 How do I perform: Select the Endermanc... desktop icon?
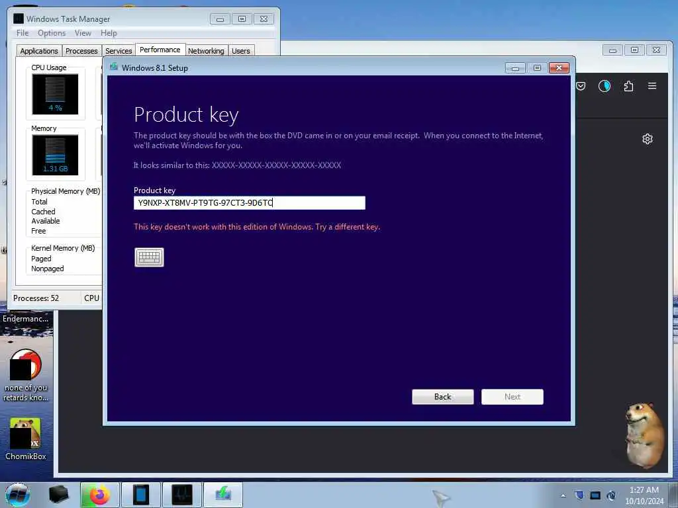26,319
